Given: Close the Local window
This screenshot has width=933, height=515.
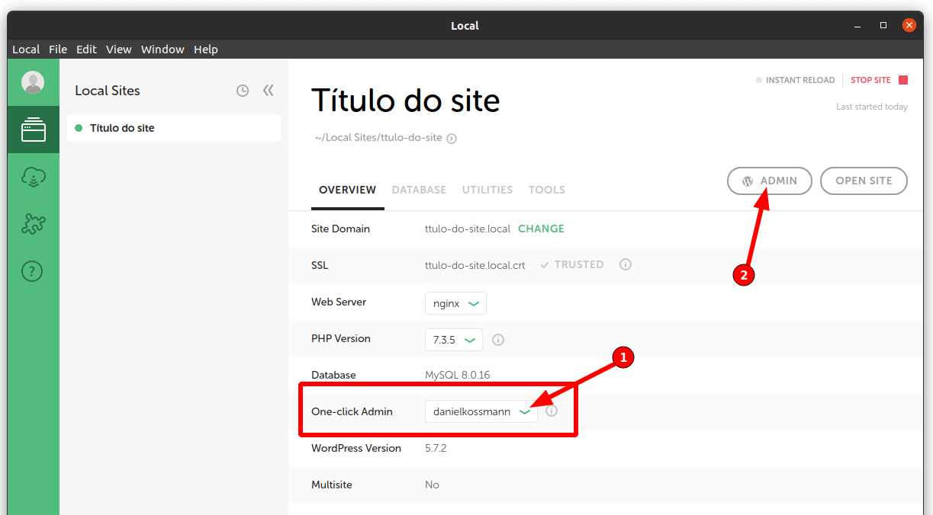Looking at the screenshot, I should click(909, 25).
